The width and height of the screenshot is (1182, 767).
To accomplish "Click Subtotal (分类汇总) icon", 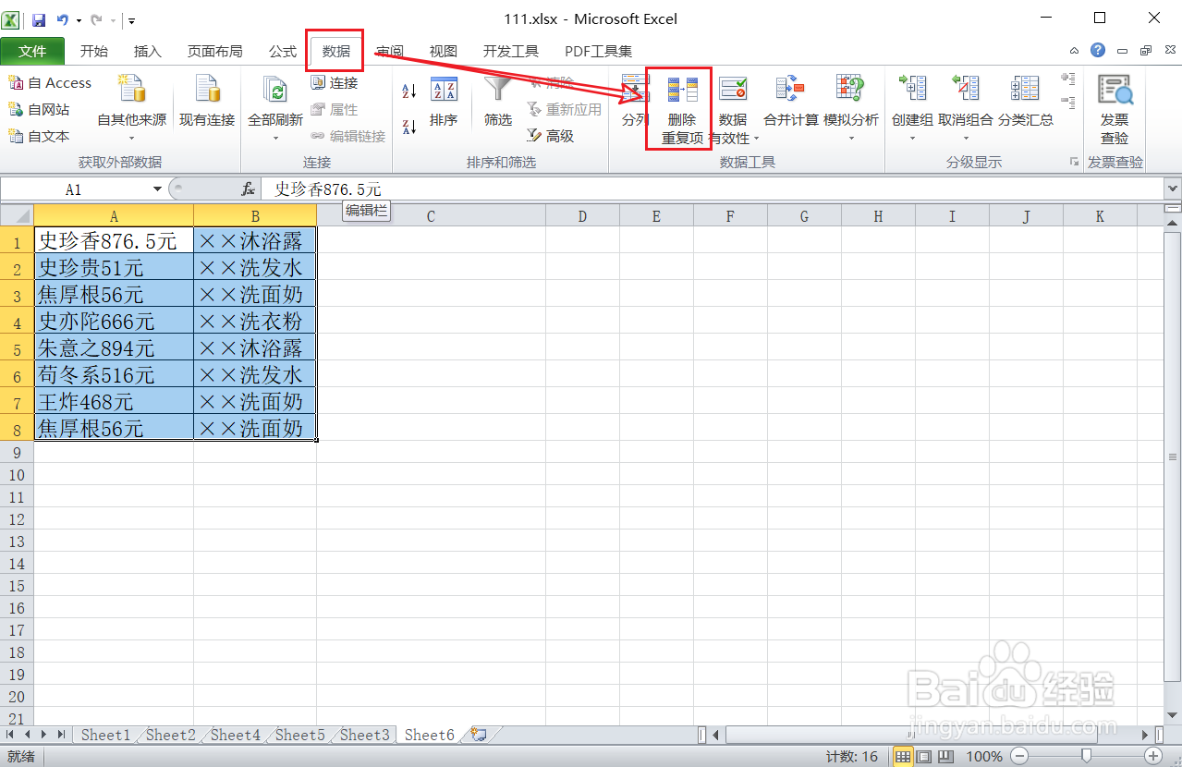I will click(x=1025, y=89).
